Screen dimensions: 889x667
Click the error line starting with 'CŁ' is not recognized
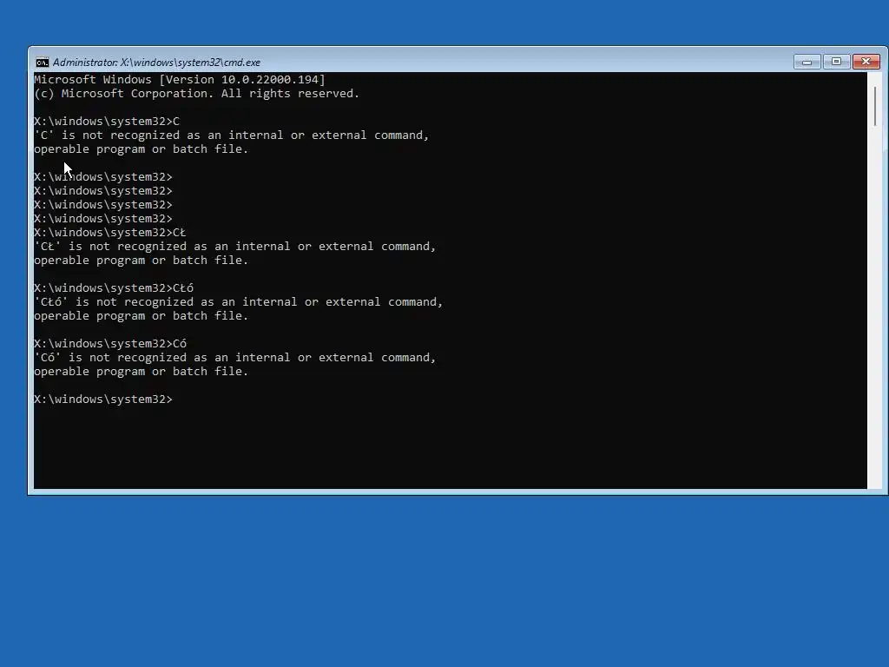coord(235,246)
